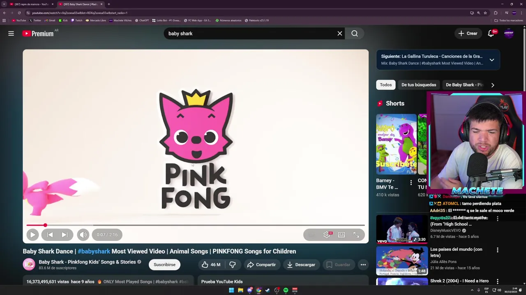
Task: Enter fullscreen video mode
Action: point(356,235)
